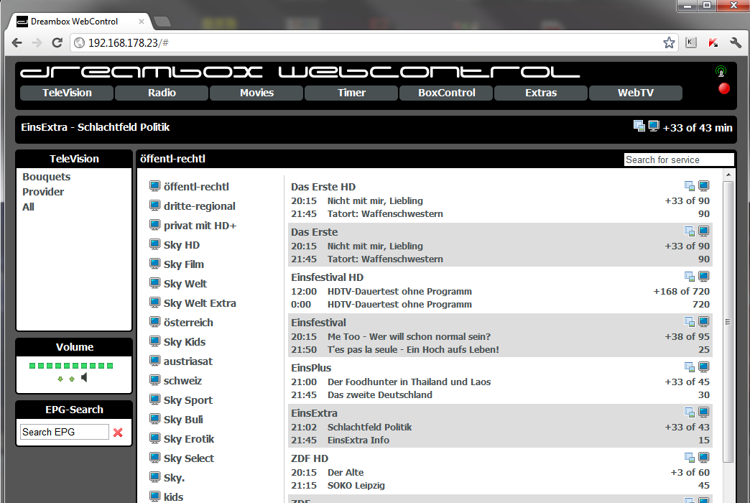Click Chrome wrench settings icon

[x=735, y=43]
